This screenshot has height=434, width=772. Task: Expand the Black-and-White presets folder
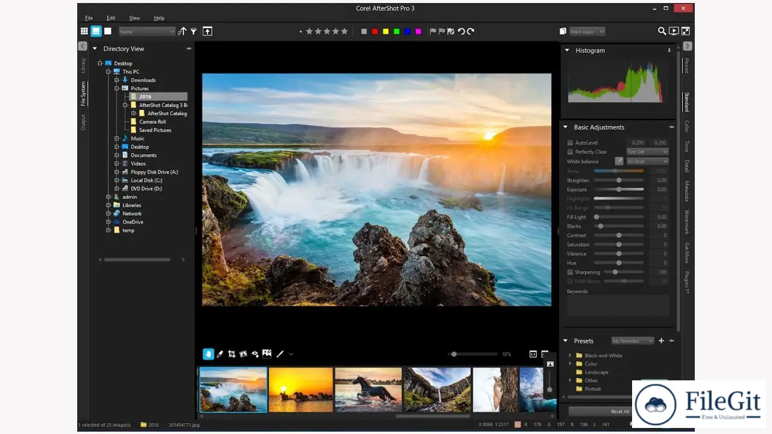pyautogui.click(x=570, y=356)
